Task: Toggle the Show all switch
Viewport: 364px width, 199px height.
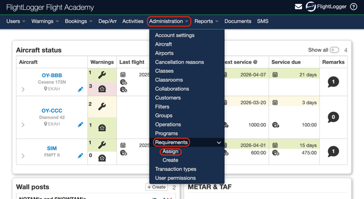Action: (334, 50)
